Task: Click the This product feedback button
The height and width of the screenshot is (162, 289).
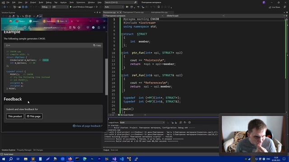Action: 15,116
